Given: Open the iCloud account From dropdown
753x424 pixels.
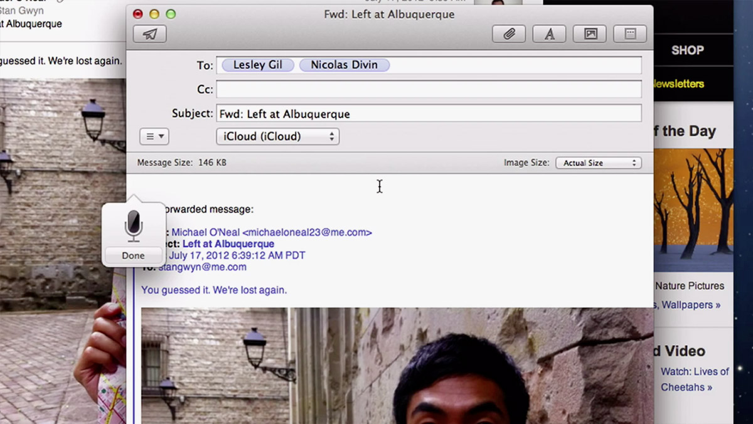Looking at the screenshot, I should (x=277, y=136).
